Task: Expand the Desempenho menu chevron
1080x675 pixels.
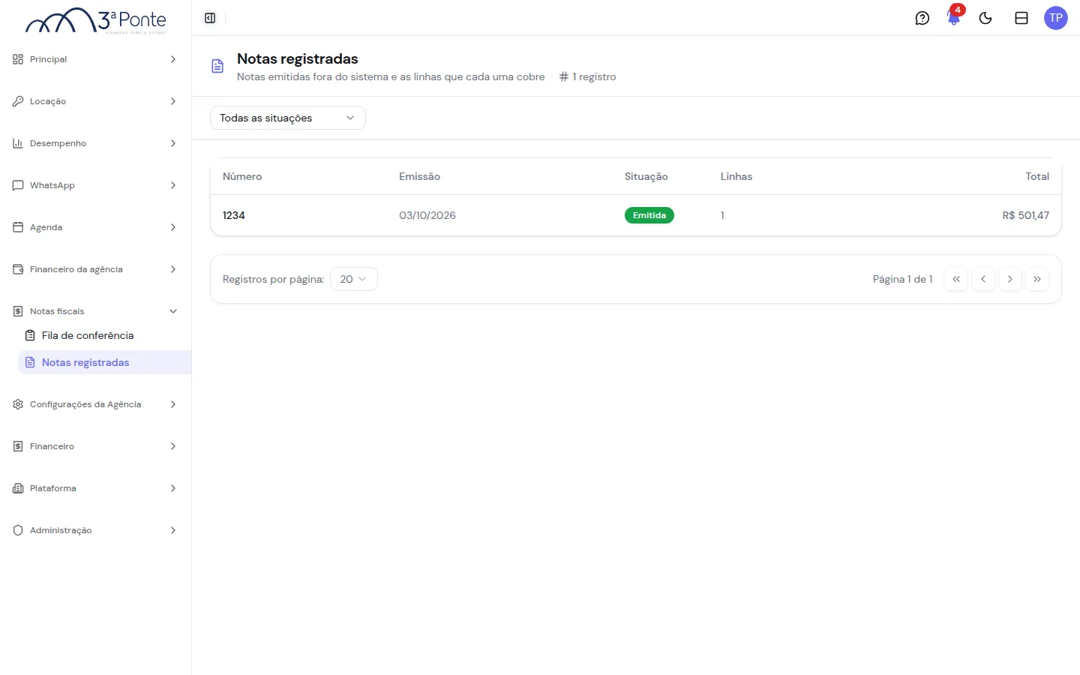Action: (x=173, y=143)
